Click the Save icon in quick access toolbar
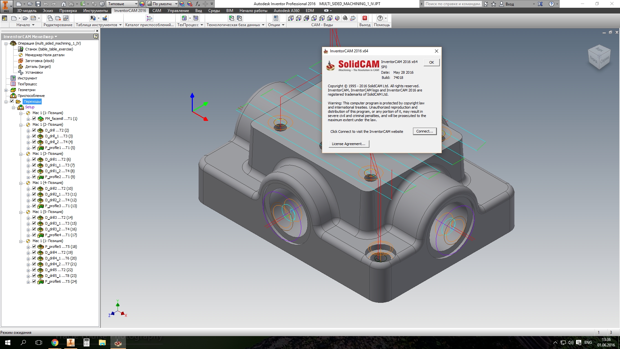This screenshot has width=620, height=349. tap(38, 4)
